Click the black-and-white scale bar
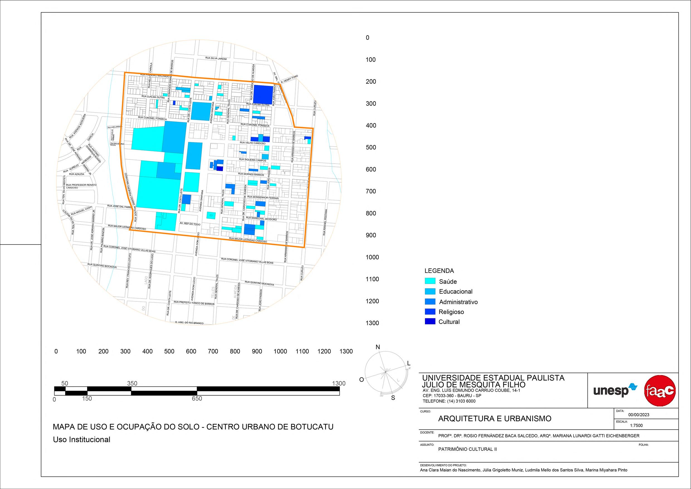The image size is (691, 489). coord(197,391)
